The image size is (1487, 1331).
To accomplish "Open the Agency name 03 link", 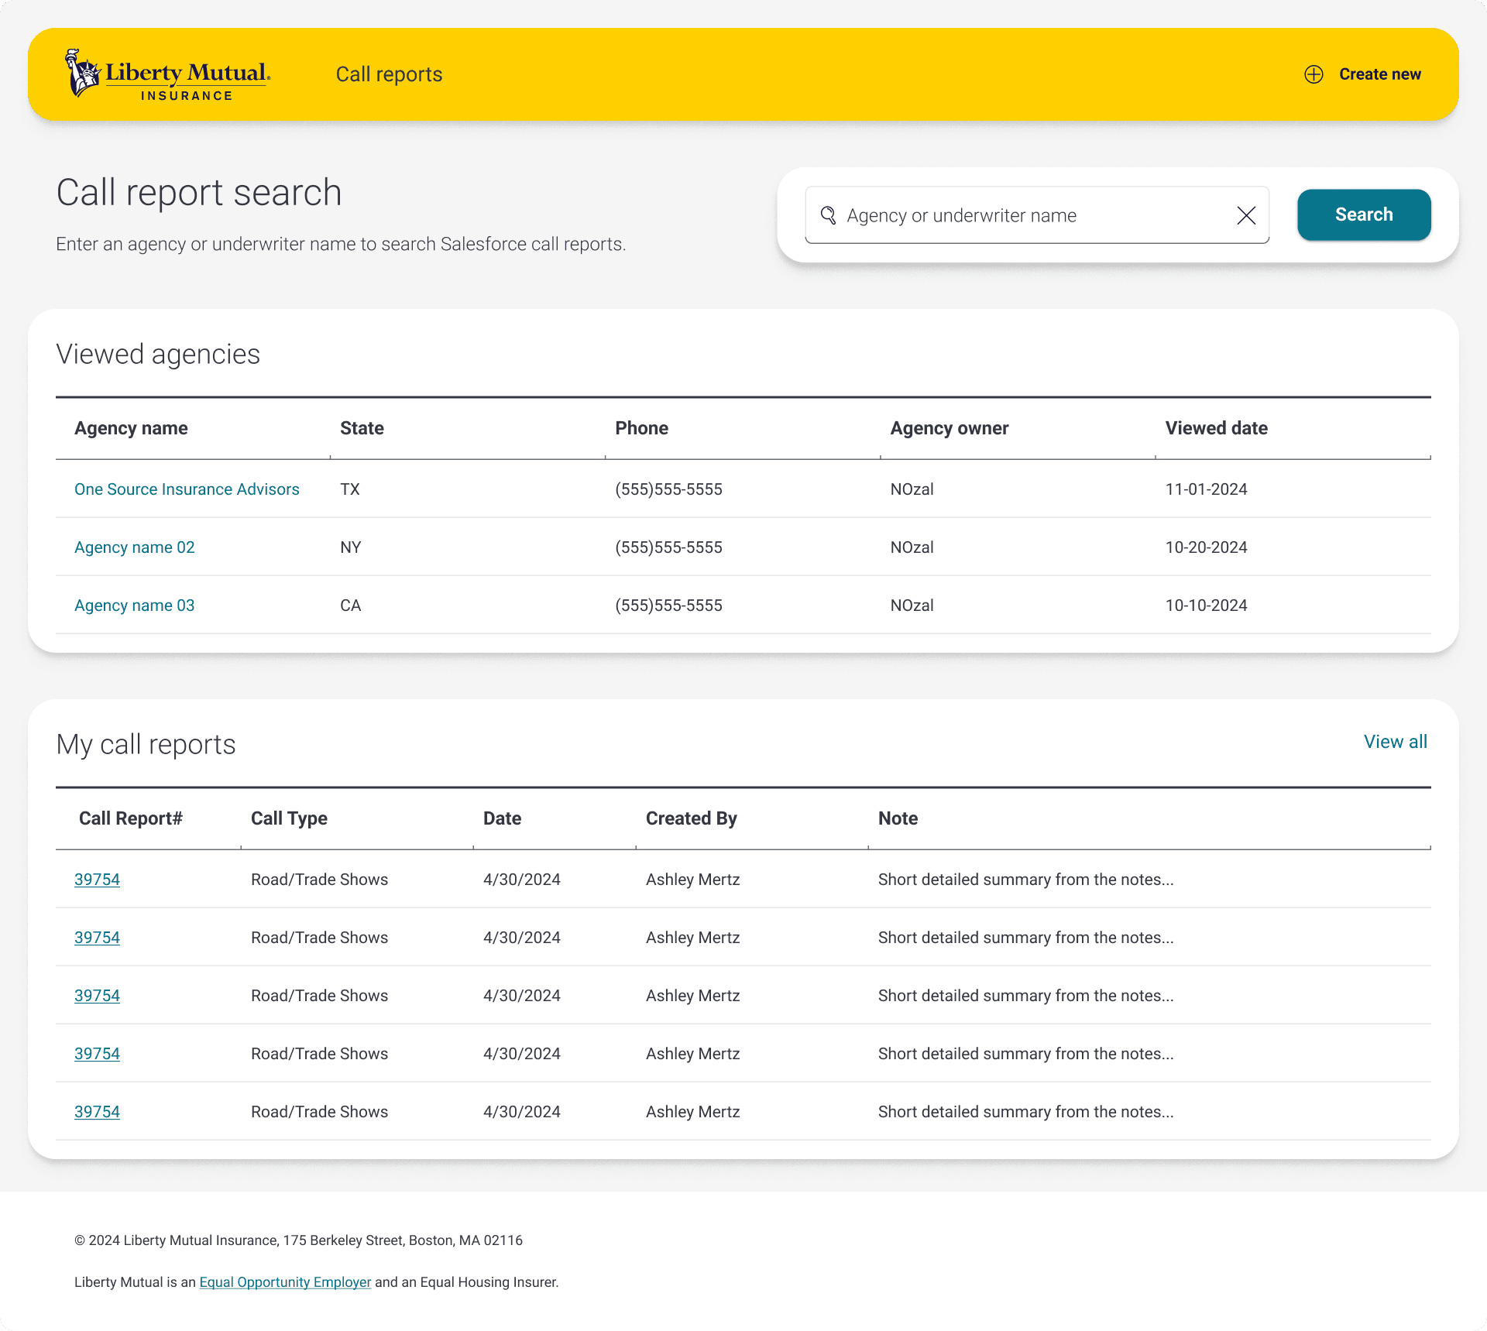I will 134,605.
